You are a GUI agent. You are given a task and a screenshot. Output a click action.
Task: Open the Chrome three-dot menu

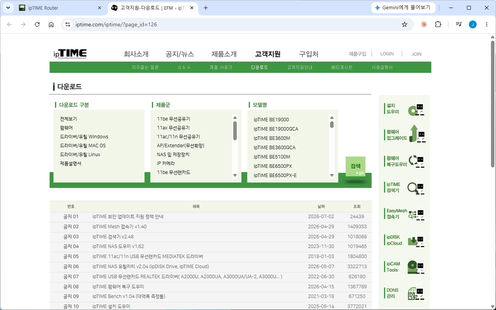tap(487, 24)
